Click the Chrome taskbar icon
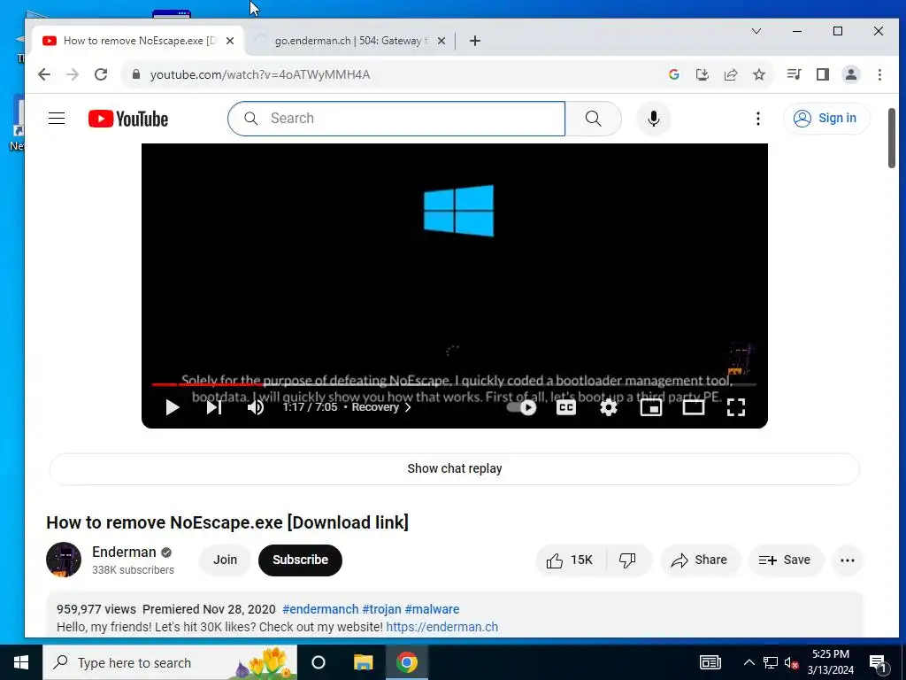 point(407,662)
